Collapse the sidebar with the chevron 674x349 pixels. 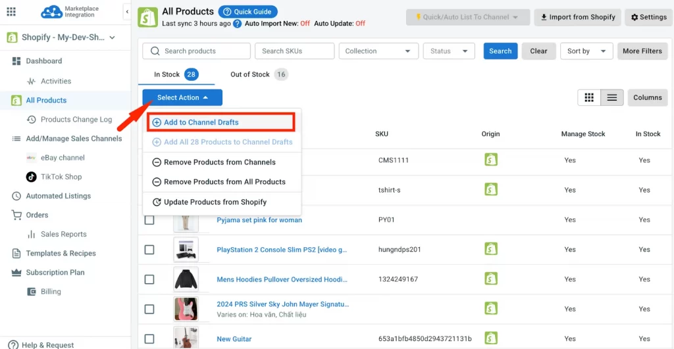click(127, 12)
